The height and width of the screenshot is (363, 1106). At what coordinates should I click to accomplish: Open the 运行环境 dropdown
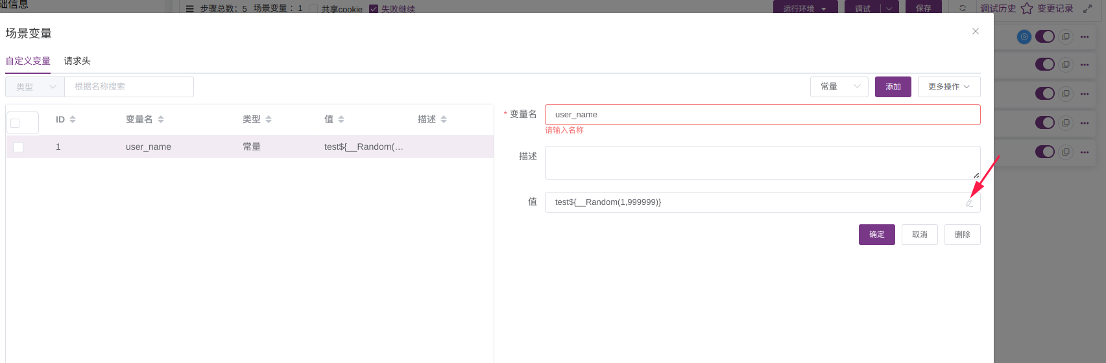point(805,8)
